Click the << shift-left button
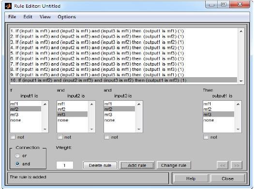254x189 pixels. point(223,165)
